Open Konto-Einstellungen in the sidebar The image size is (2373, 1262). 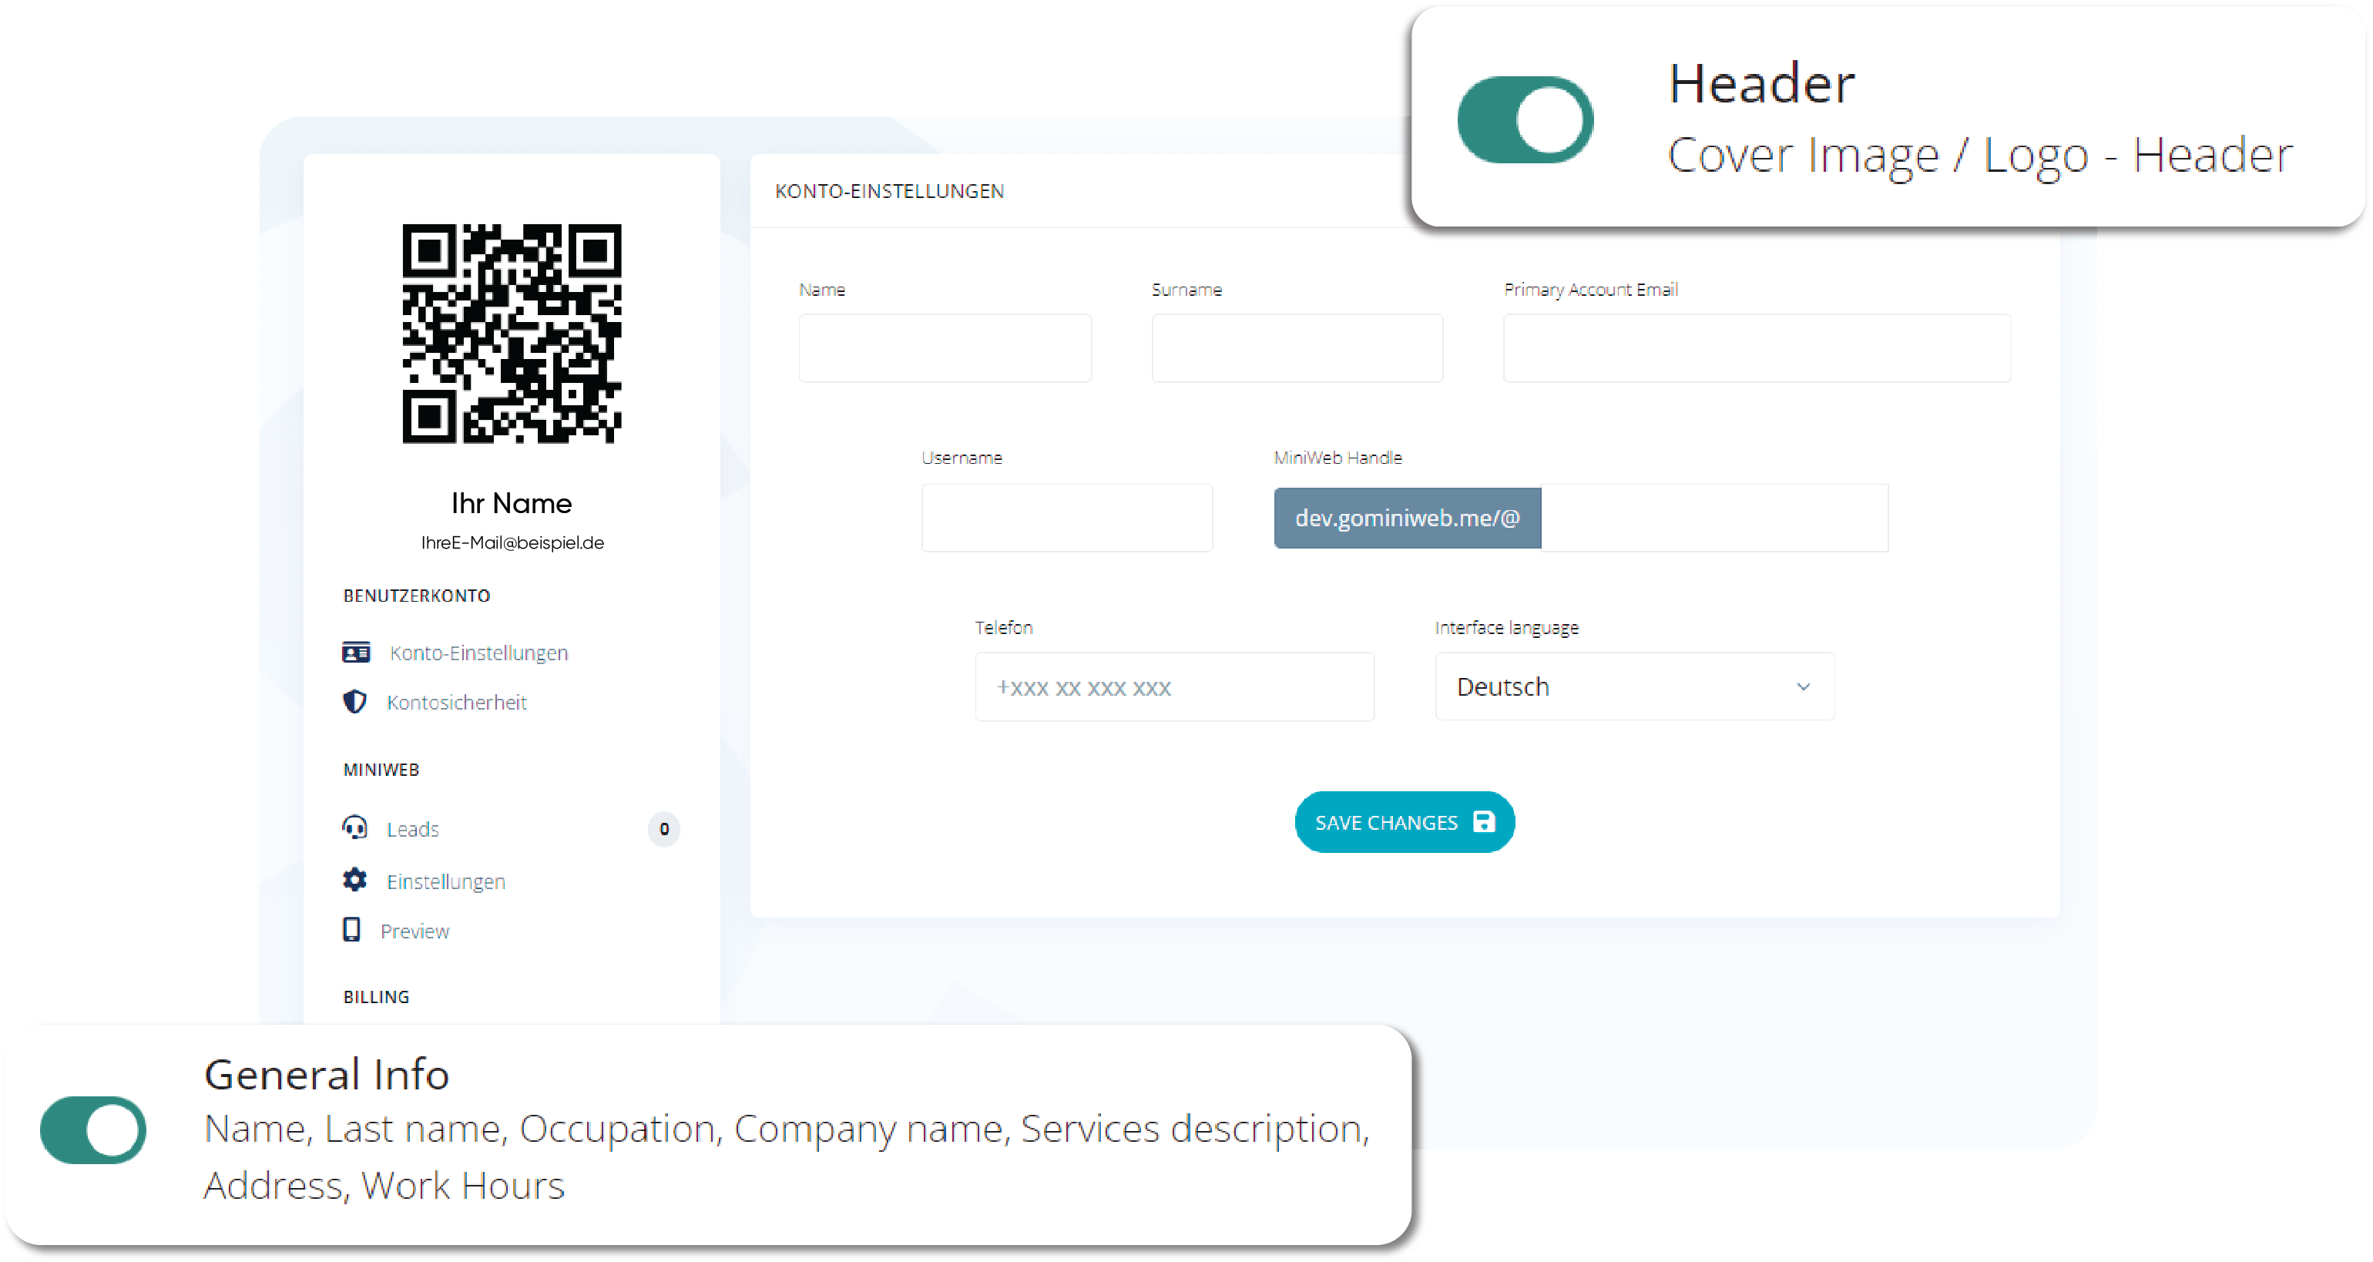pyautogui.click(x=478, y=653)
